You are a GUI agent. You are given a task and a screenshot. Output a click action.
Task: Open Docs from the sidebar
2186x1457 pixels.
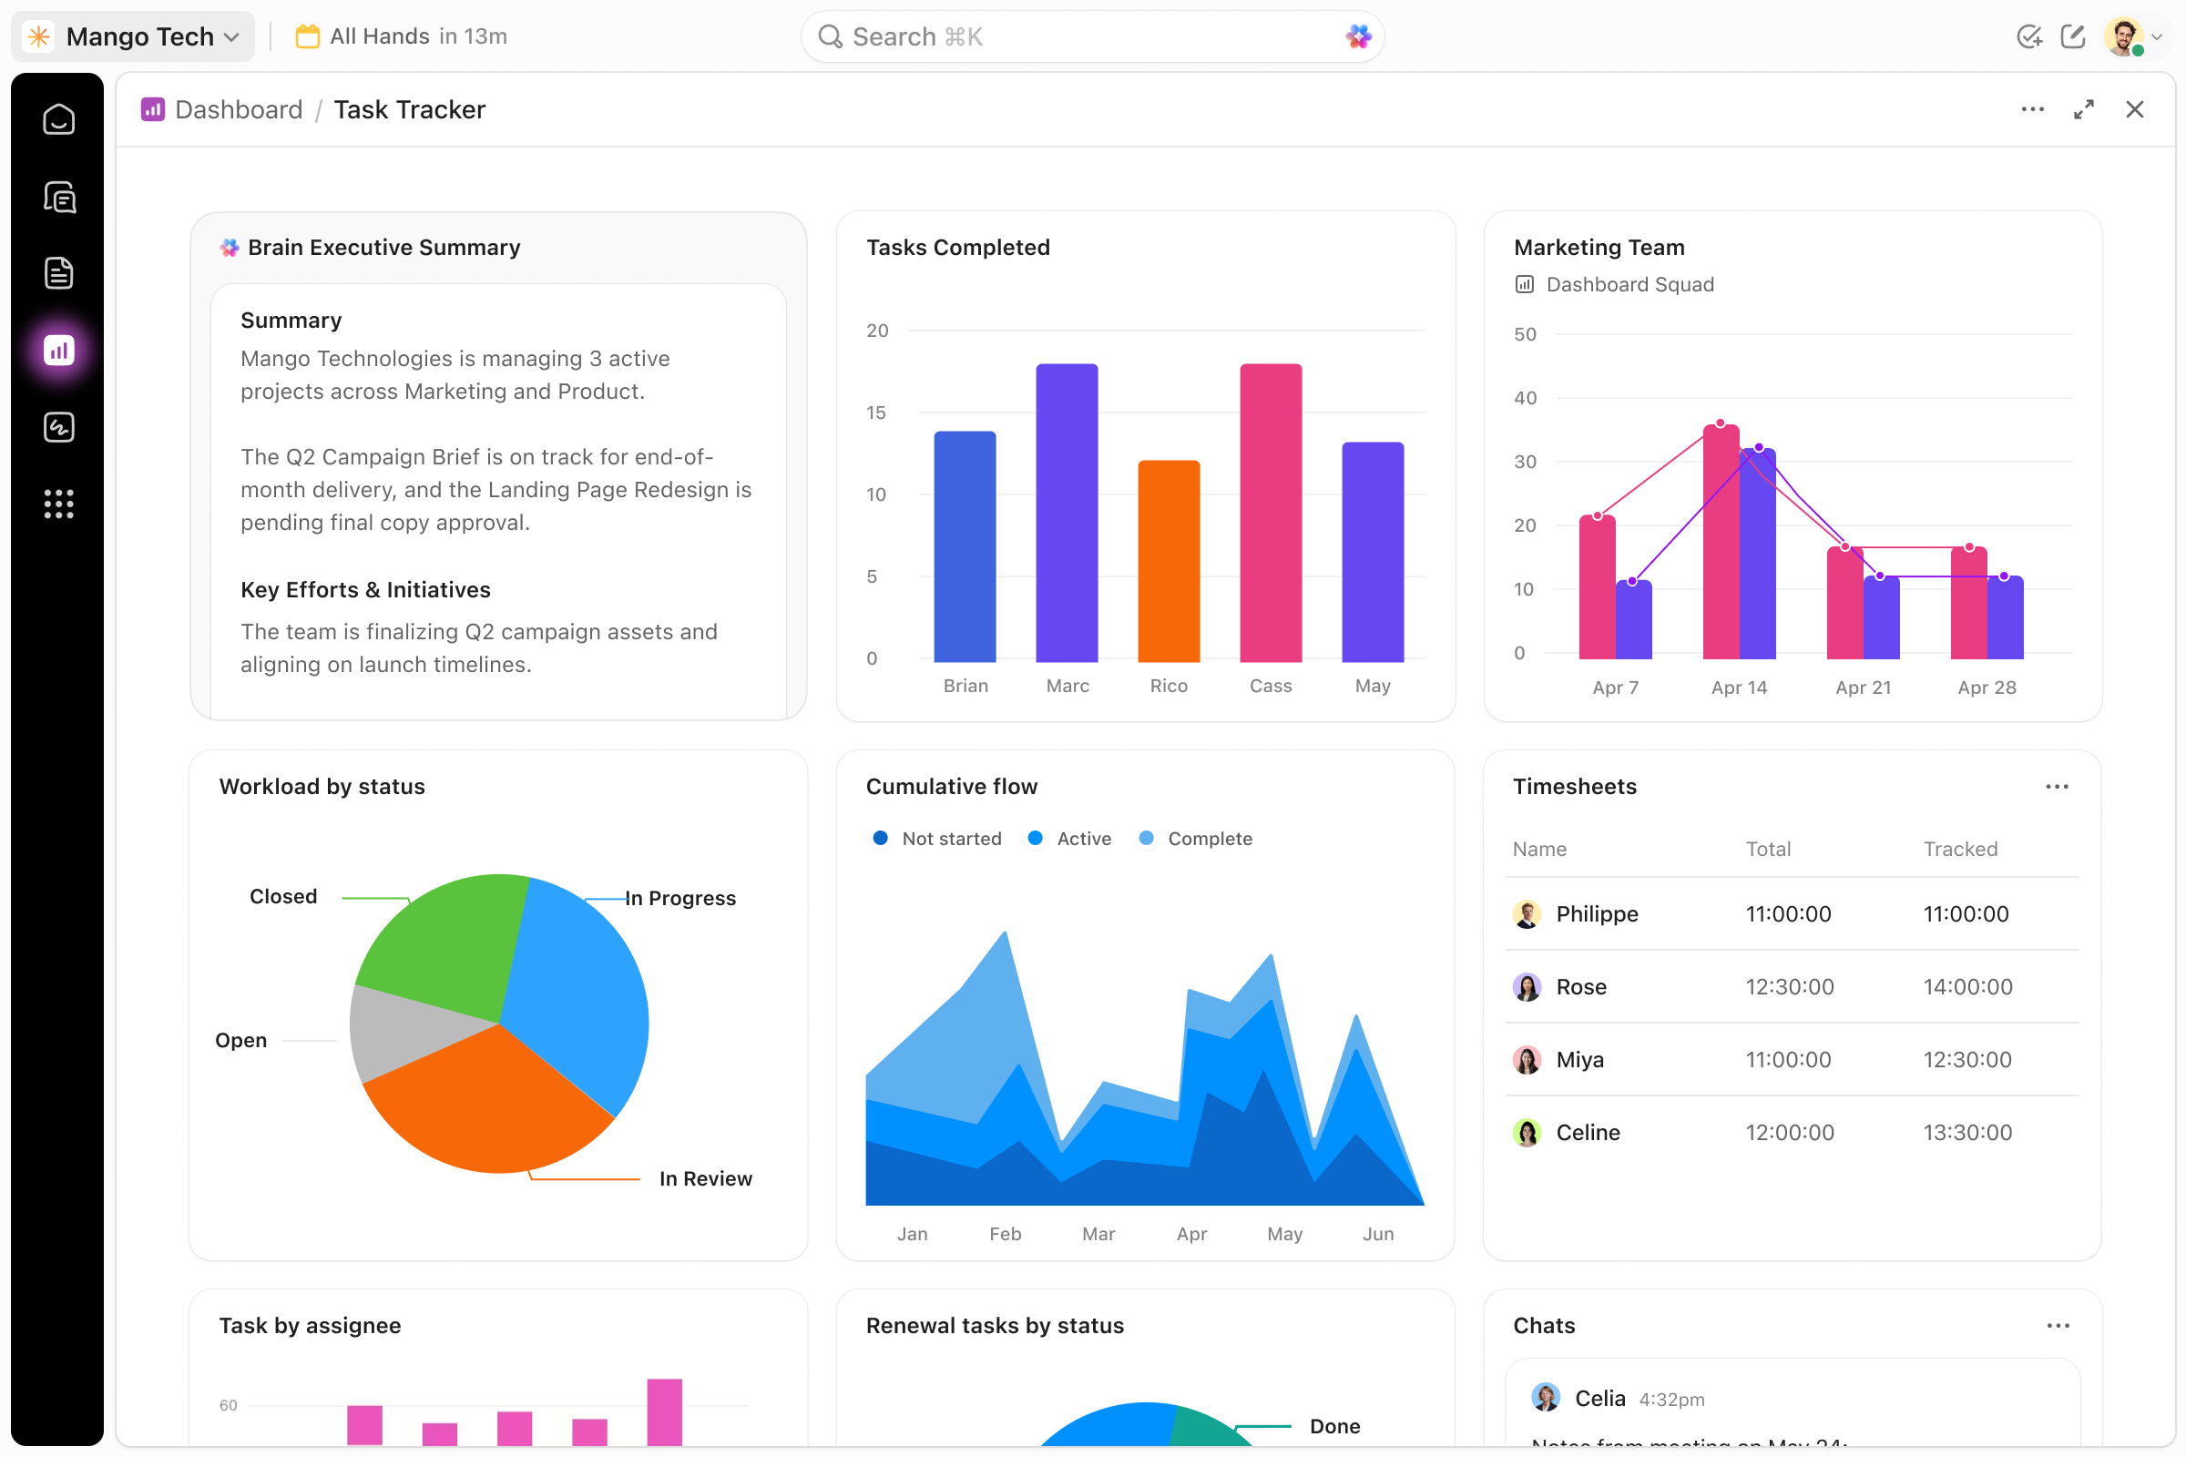click(57, 272)
